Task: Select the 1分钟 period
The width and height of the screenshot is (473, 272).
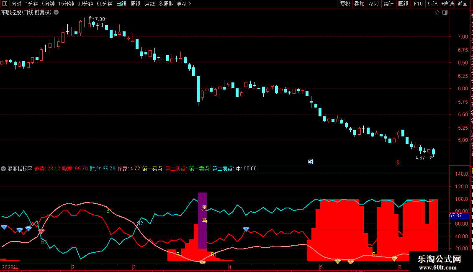Action: [32, 4]
